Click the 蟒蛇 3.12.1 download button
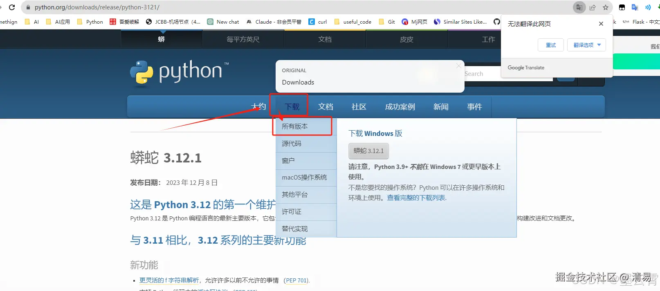This screenshot has width=660, height=291. 368,151
